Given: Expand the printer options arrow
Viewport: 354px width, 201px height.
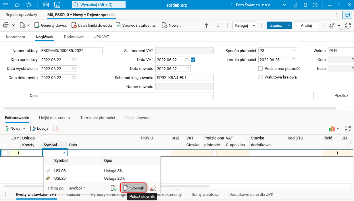Looking at the screenshot, I should 14,25.
